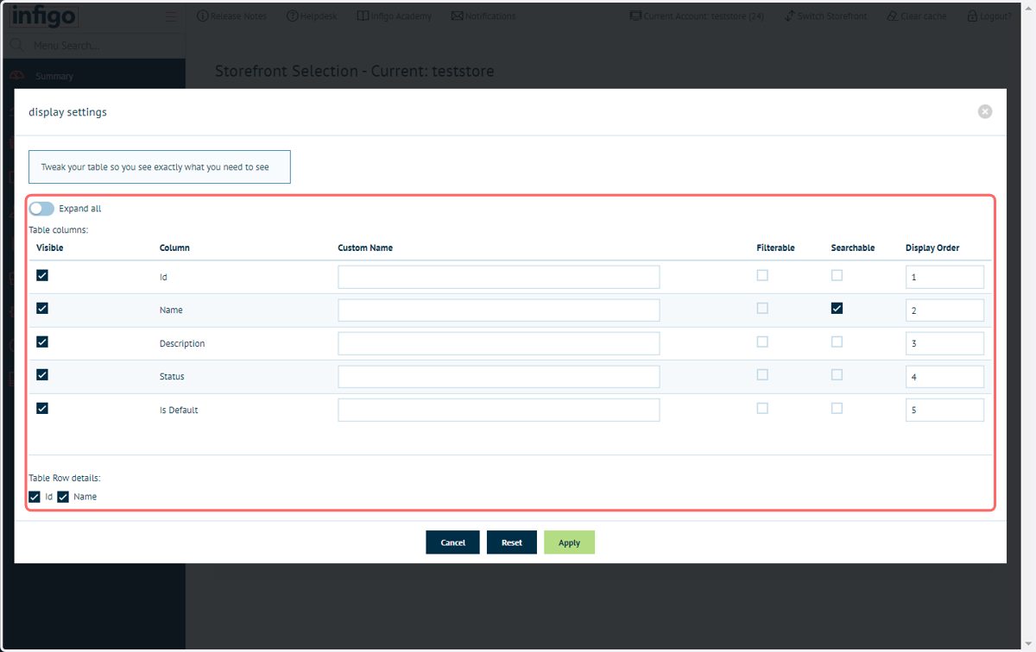Screen dimensions: 1036x652
Task: Click the 'Status' column name text
Action: coord(172,377)
